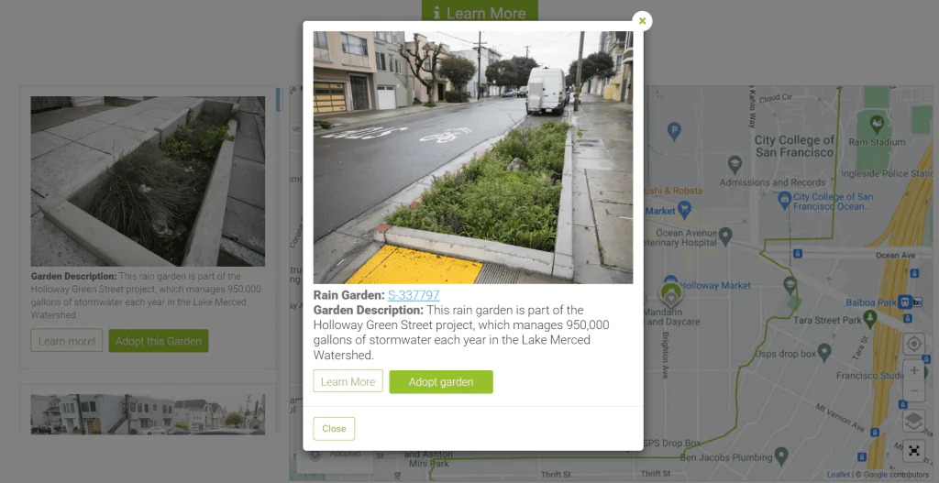Click the Ingleside Police Station label
Screen dimensions: 939x483
tap(887, 173)
